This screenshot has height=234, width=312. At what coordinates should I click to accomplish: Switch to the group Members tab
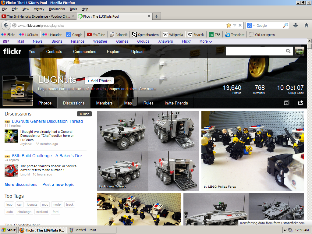[x=104, y=103]
